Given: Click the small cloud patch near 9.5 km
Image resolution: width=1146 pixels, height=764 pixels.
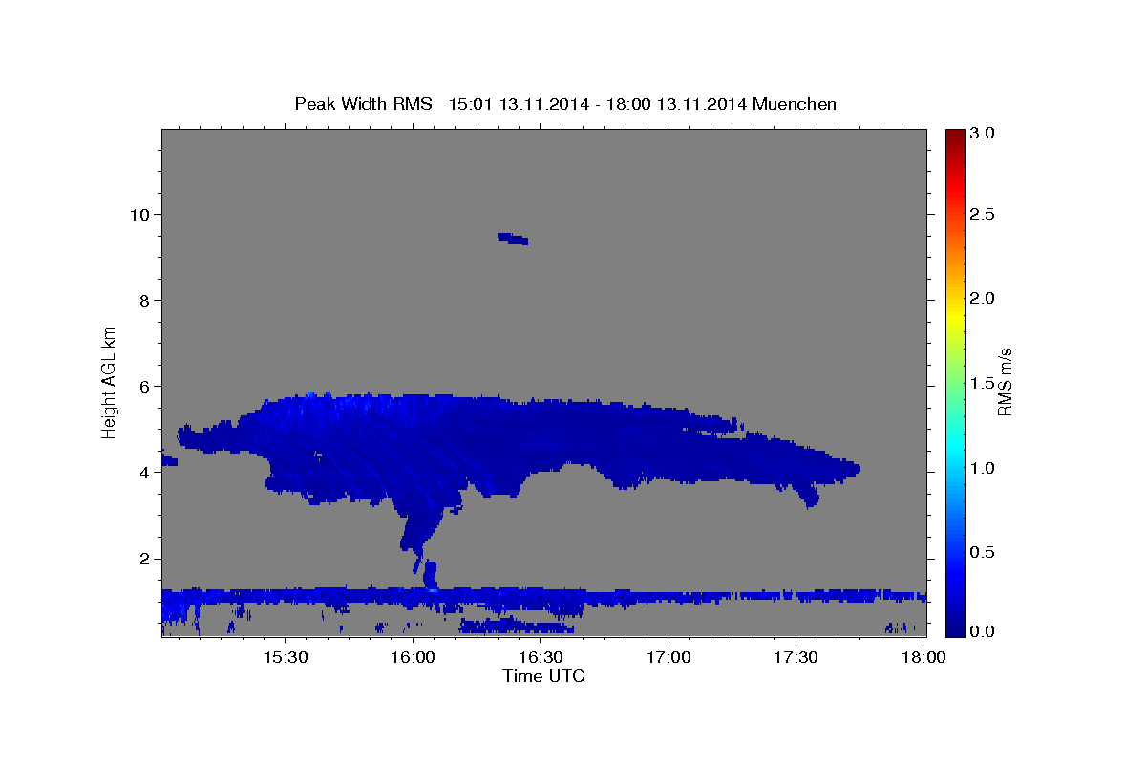Looking at the screenshot, I should coord(513,239).
